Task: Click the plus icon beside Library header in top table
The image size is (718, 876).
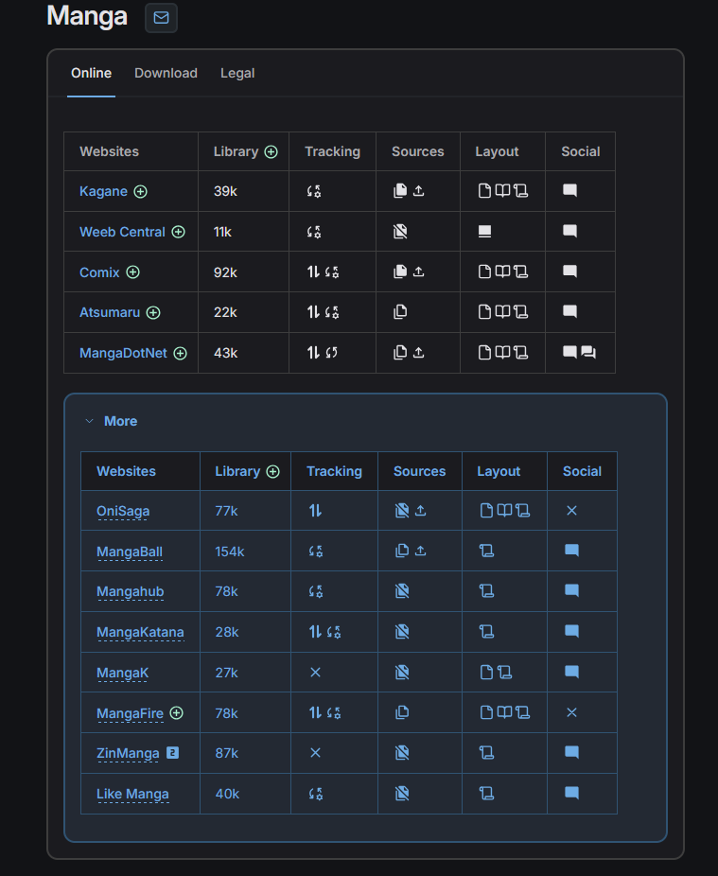Action: pyautogui.click(x=271, y=152)
